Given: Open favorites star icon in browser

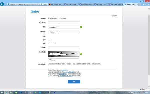Looking at the screenshot, I should (x=146, y=4).
